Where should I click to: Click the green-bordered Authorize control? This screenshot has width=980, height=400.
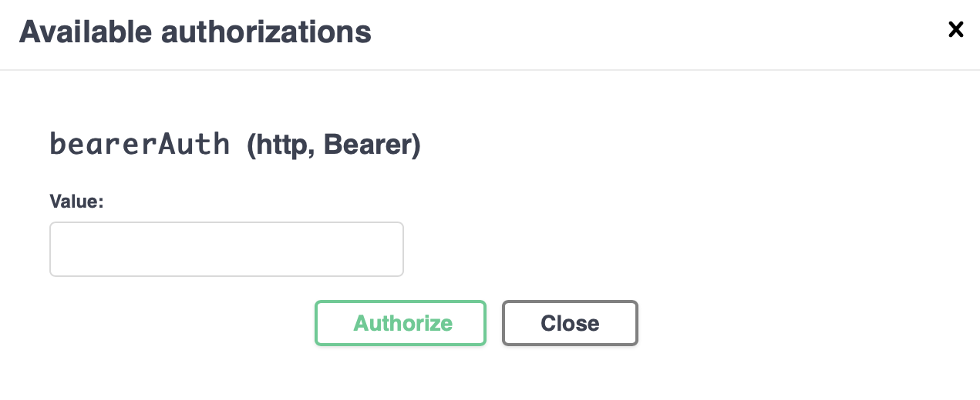(400, 323)
